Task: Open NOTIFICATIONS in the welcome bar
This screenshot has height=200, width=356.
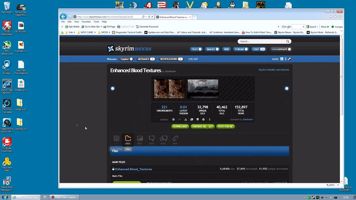Action: [171, 59]
